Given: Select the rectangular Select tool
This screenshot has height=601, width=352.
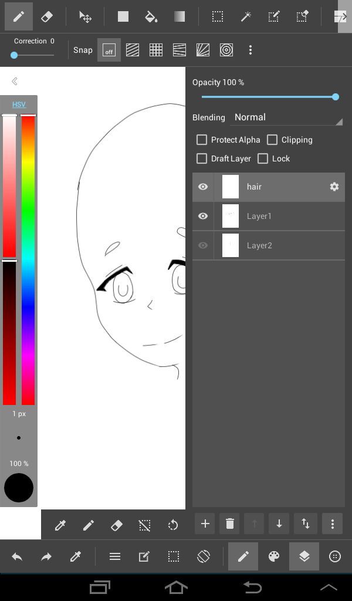Looking at the screenshot, I should coord(218,16).
